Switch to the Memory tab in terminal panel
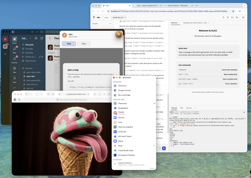The width and height of the screenshot is (251, 178). [189, 108]
